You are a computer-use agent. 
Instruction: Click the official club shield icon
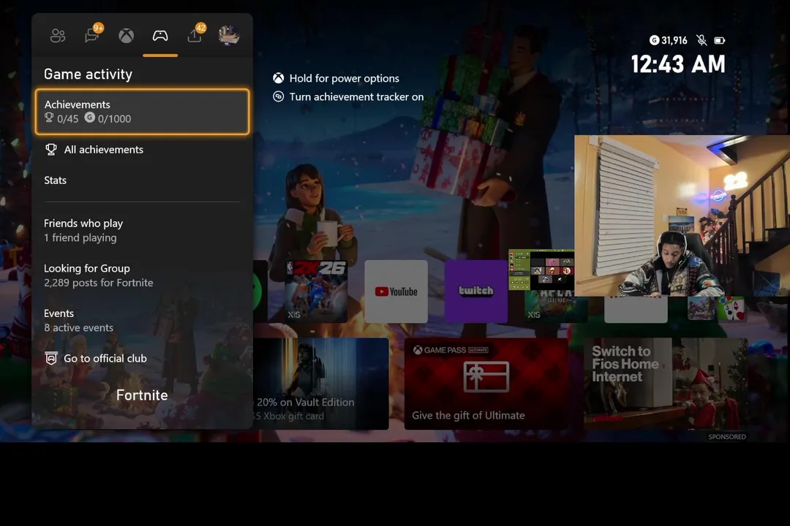tap(51, 359)
